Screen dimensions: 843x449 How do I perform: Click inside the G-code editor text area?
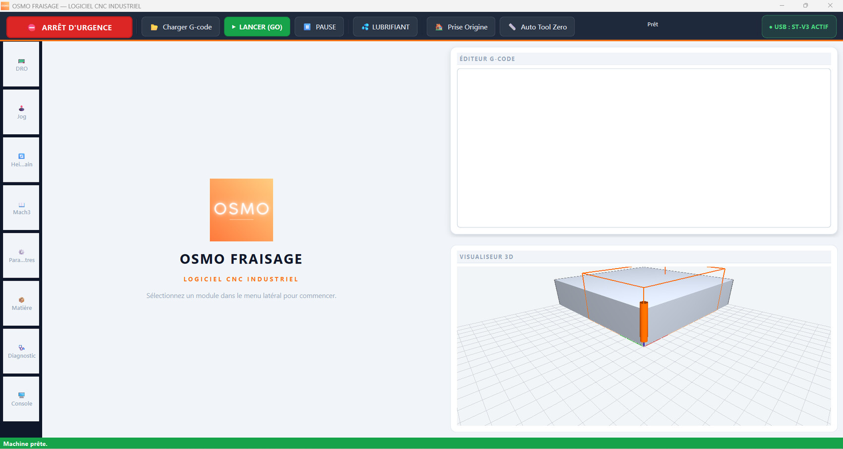pos(644,148)
